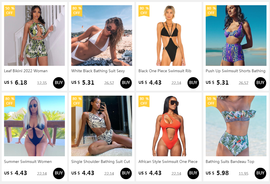Click the 50% OFF badge on Leaf Bikini
The width and height of the screenshot is (270, 184).
(x=10, y=11)
